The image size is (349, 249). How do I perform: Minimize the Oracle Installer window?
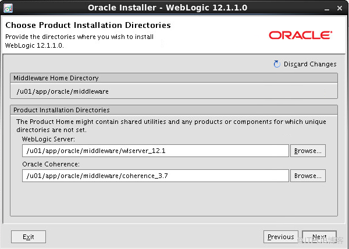tap(326, 9)
